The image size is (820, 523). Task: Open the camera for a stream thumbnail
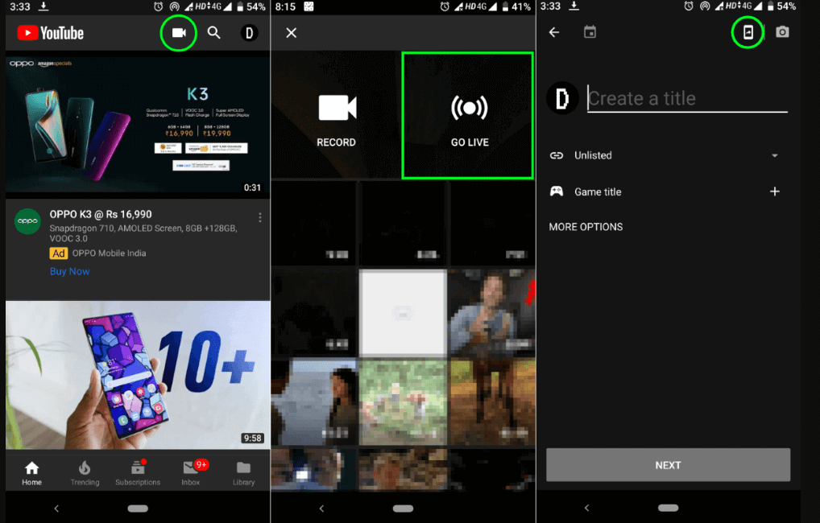point(782,32)
